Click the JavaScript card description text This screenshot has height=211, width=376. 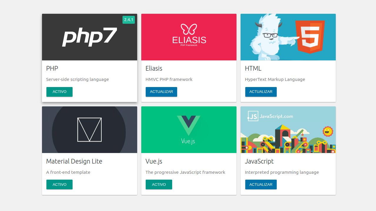(282, 172)
